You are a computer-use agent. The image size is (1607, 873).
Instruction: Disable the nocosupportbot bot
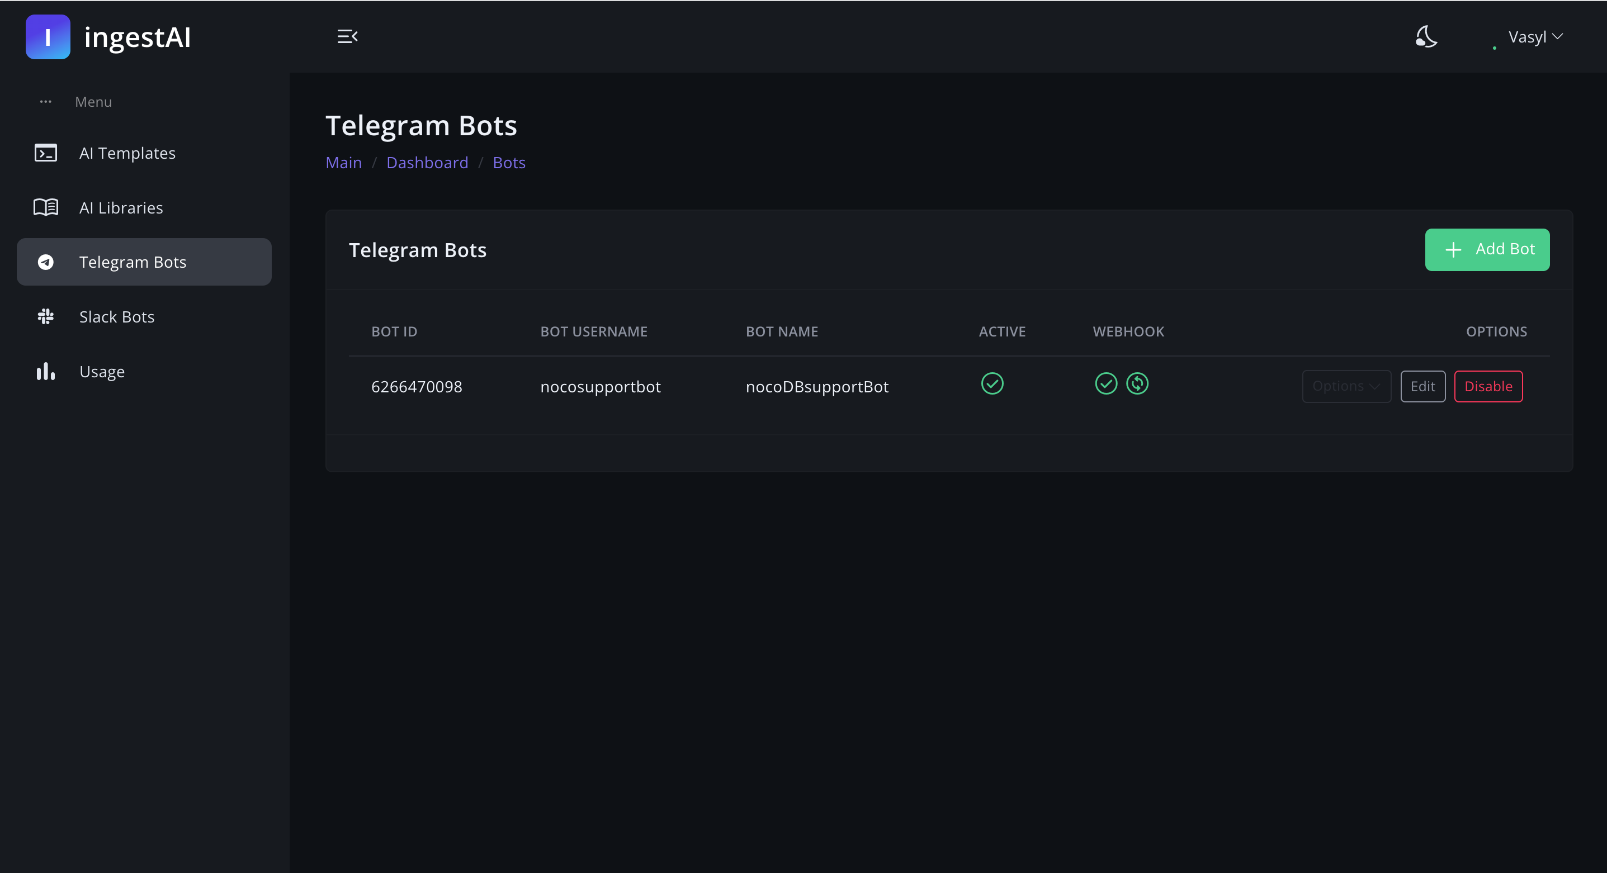[x=1488, y=387]
